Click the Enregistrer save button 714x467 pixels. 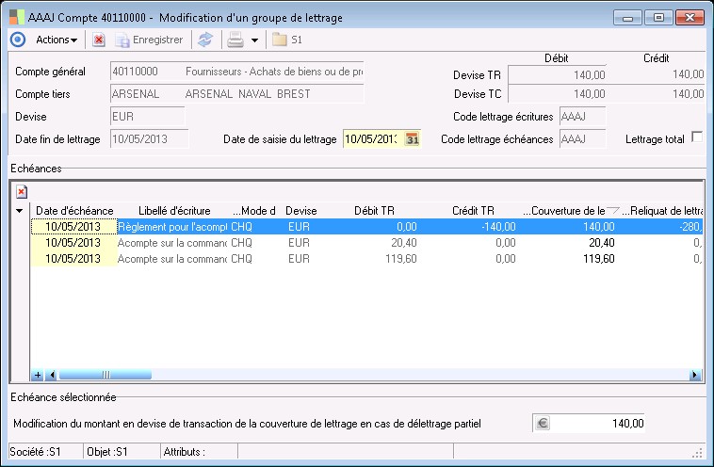click(x=149, y=40)
